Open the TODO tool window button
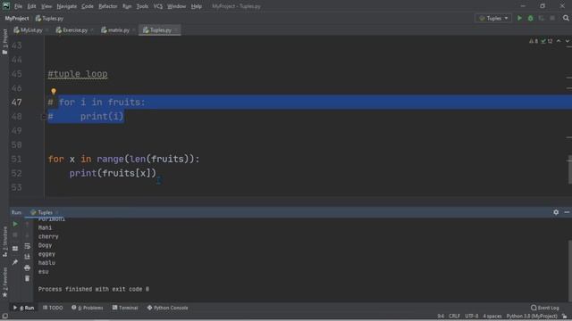 (53, 308)
